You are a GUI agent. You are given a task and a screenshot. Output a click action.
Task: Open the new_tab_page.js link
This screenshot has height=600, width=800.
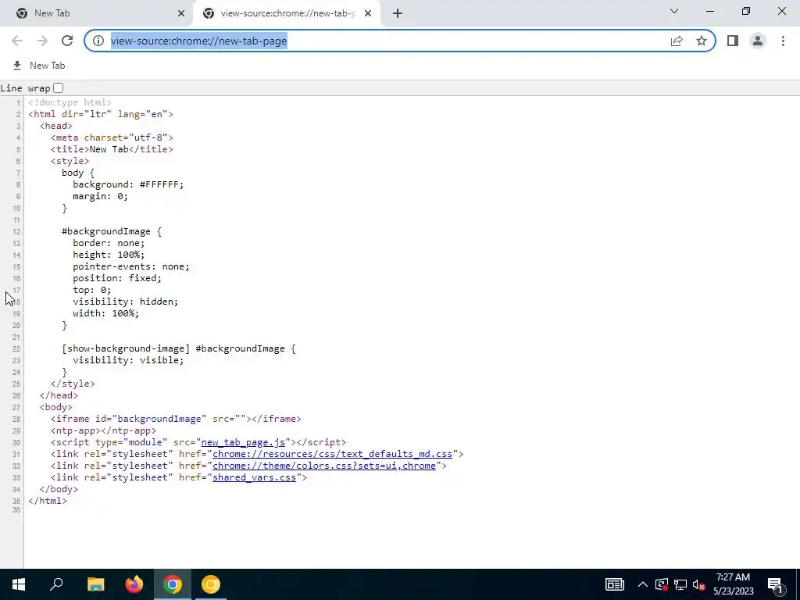(x=243, y=442)
